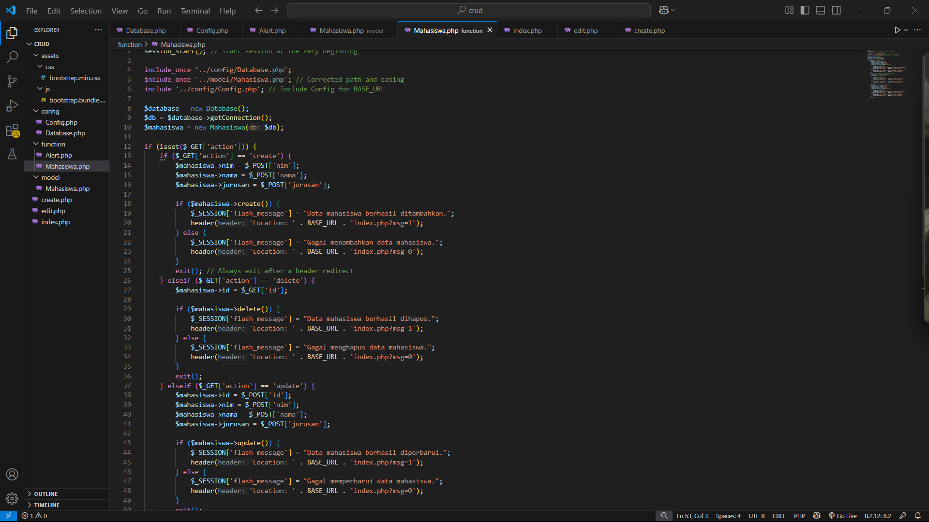Viewport: 929px width, 522px height.
Task: Open the Source Control view
Action: click(12, 81)
